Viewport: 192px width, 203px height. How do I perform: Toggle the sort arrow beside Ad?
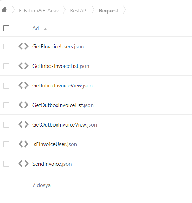45,29
